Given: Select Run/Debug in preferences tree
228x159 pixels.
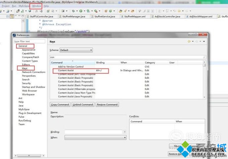Looking at the screenshot, I should (x=25, y=120).
